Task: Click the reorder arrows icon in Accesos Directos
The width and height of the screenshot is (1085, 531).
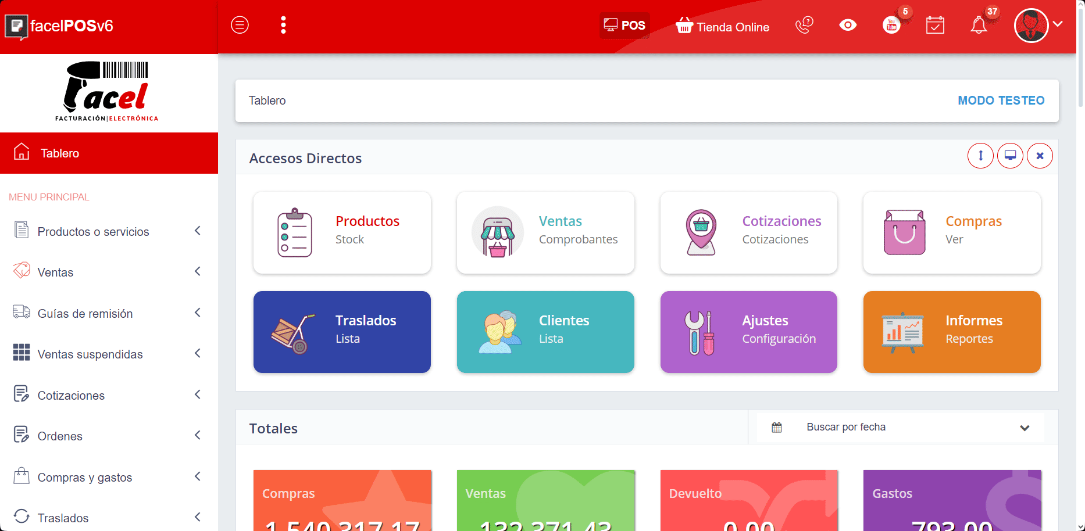Action: tap(980, 156)
